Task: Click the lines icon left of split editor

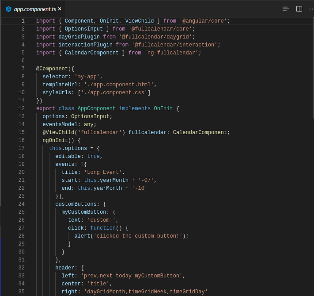Action: coord(285,9)
